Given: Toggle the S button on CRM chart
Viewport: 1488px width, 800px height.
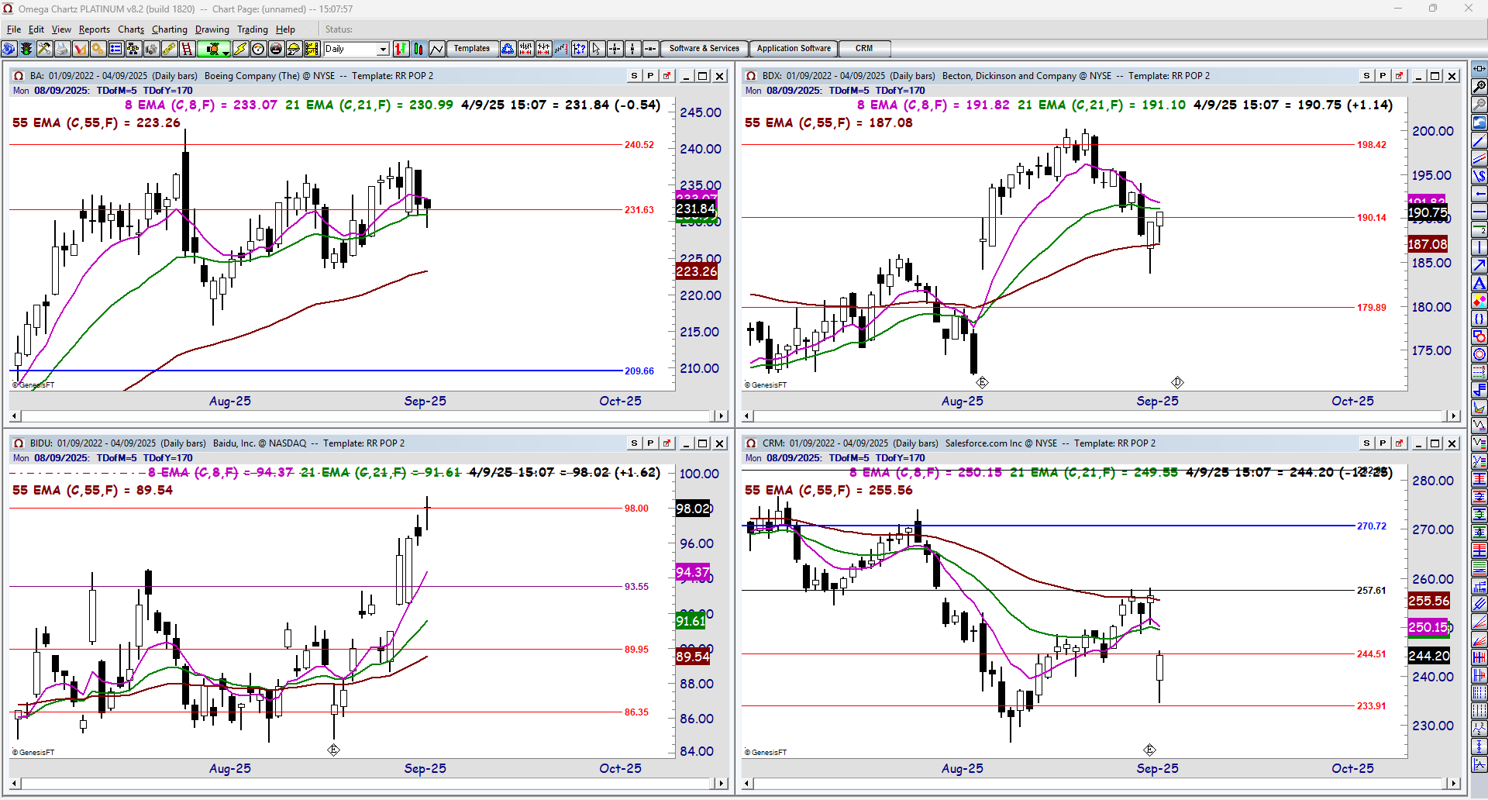Looking at the screenshot, I should point(1366,443).
